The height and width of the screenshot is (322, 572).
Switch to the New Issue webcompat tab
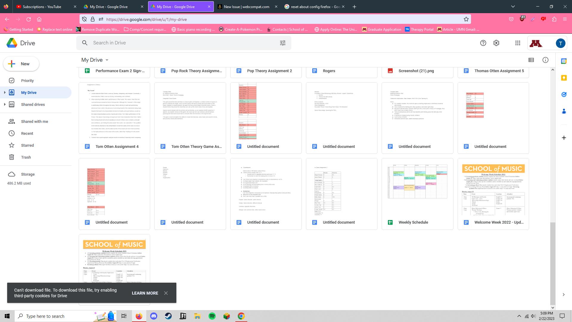pos(247,7)
